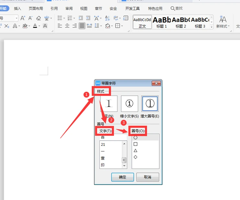
Task: Click the 确定 button in dialog
Action: click(x=122, y=177)
